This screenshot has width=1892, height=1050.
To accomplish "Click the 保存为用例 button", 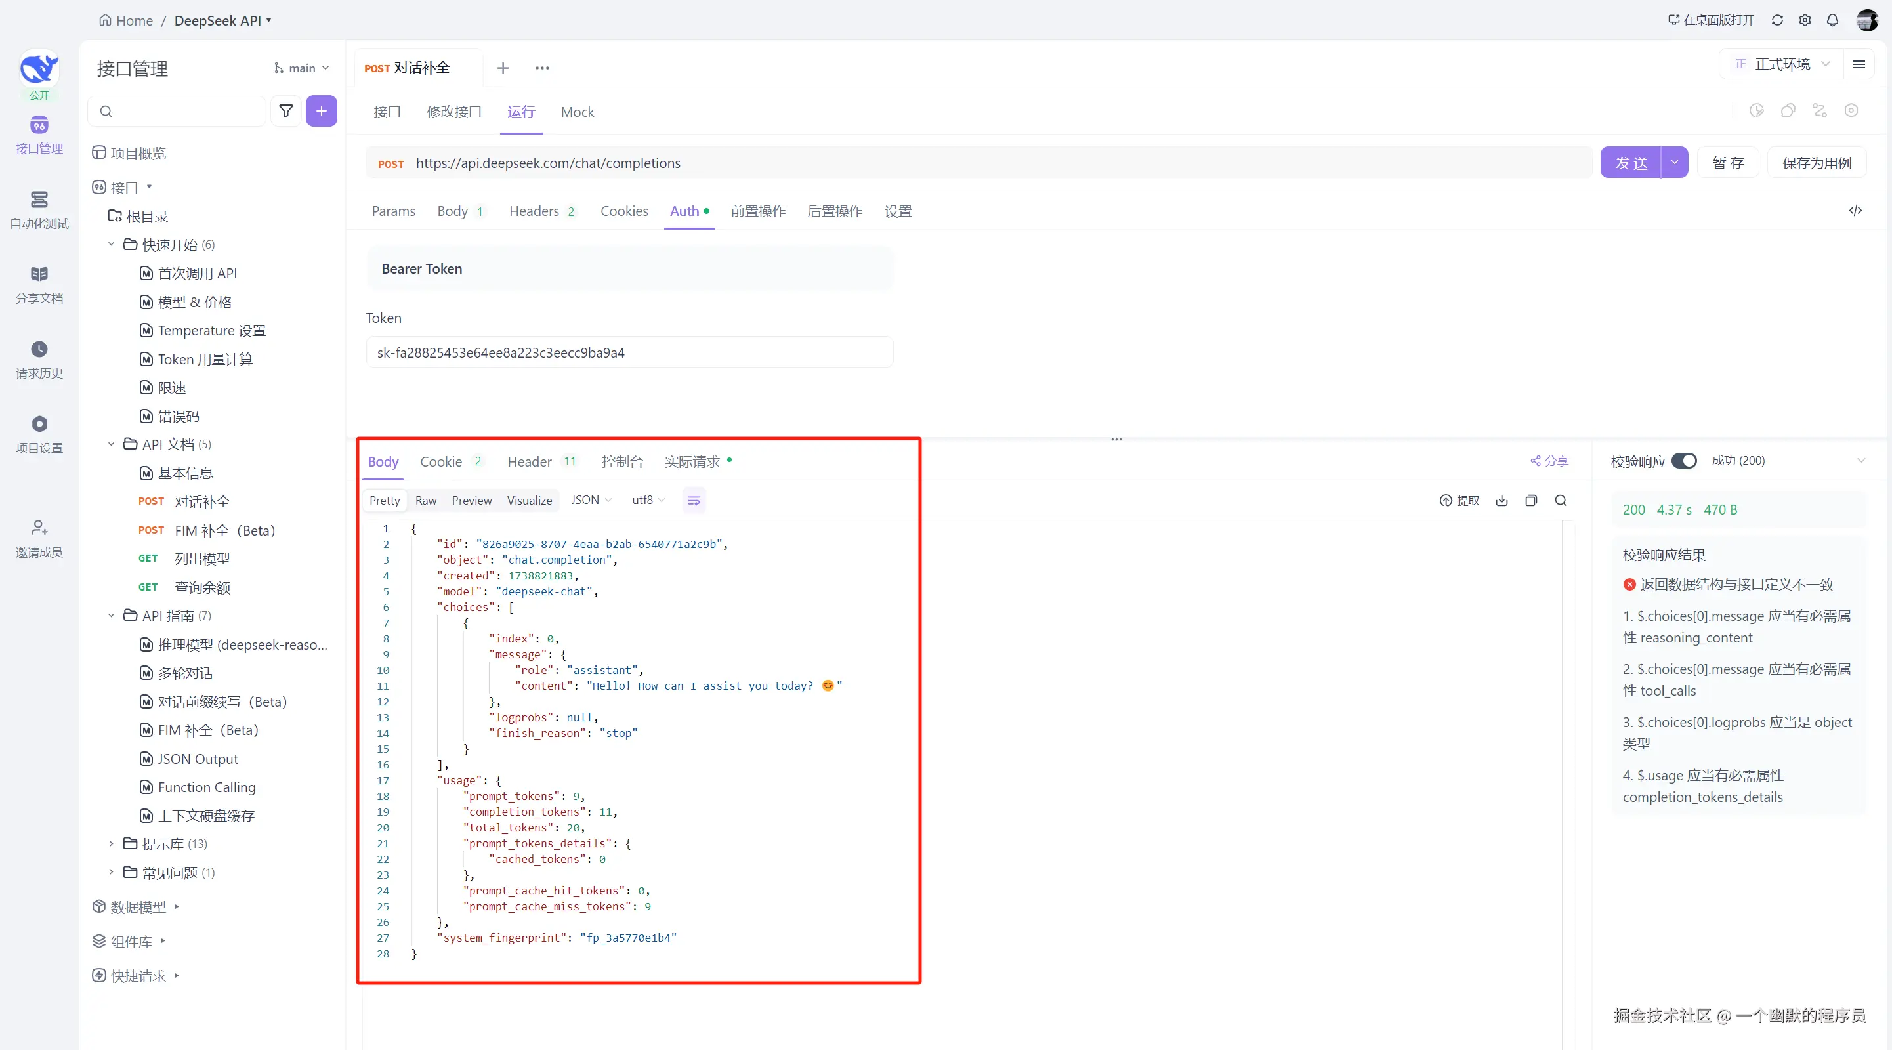I will [1816, 162].
